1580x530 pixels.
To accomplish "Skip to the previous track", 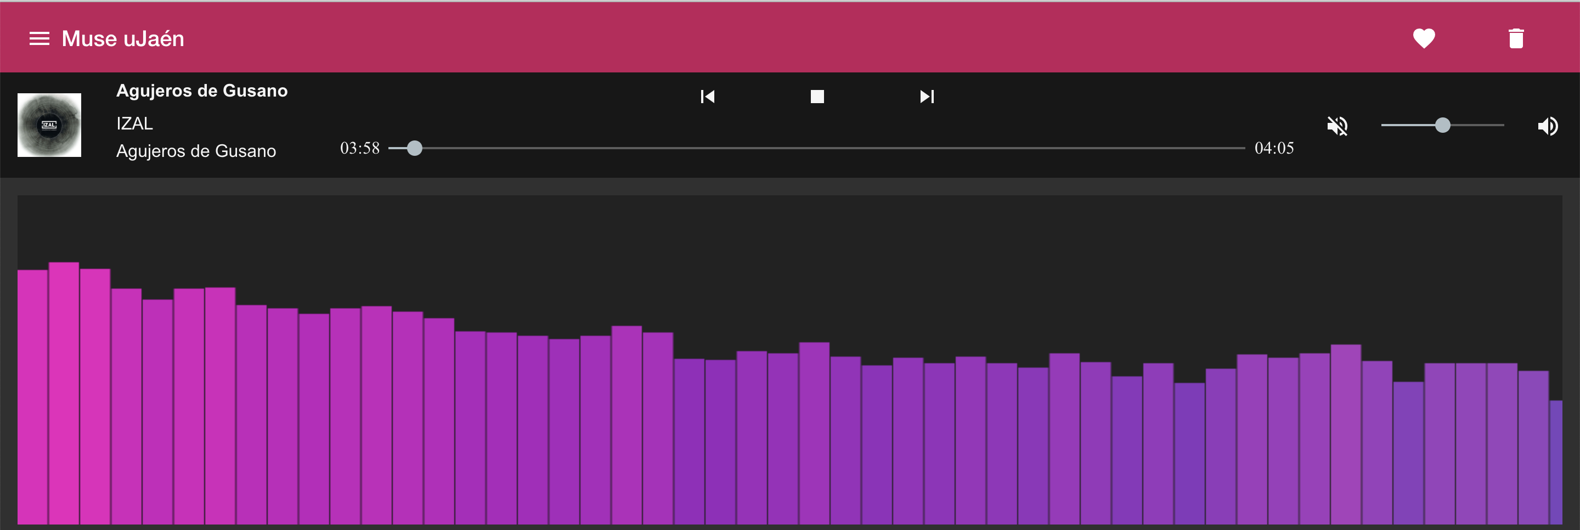I will pos(707,97).
